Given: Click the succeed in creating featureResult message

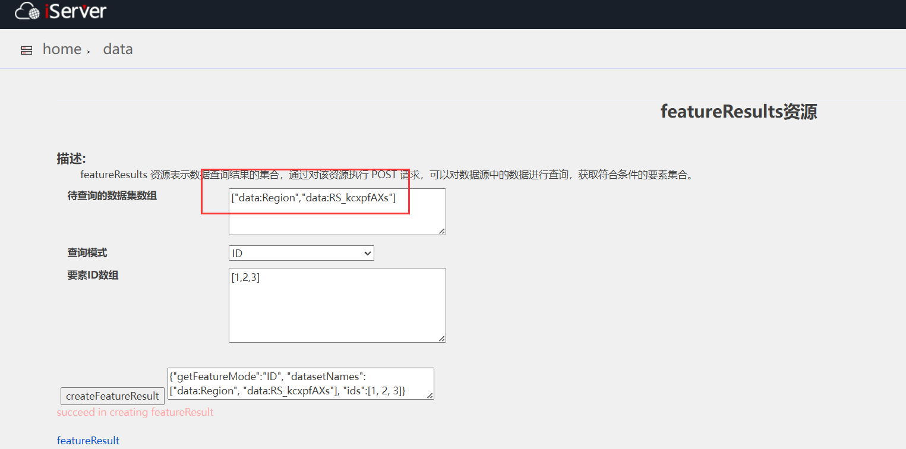Looking at the screenshot, I should coord(135,412).
